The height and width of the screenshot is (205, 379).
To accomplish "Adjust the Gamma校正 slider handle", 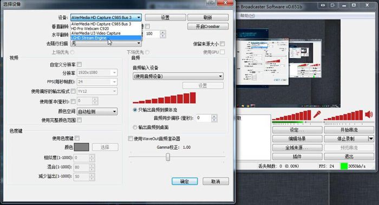I will (x=168, y=157).
